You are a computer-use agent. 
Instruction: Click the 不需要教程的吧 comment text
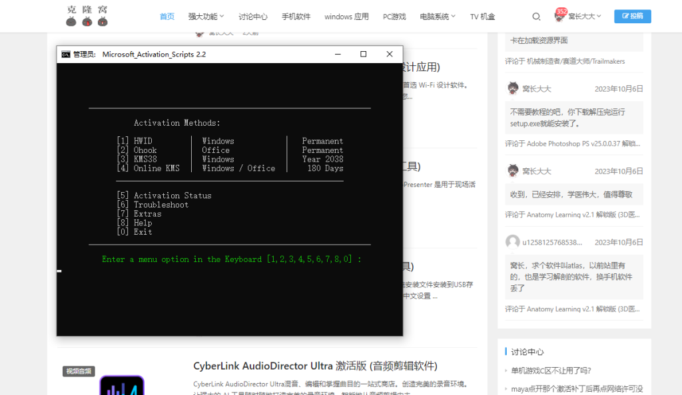pyautogui.click(x=567, y=118)
